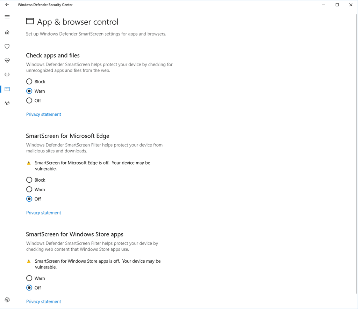Click the 'SmartScreen for Windows Store apps' heading
This screenshot has height=309, width=358.
[74, 234]
